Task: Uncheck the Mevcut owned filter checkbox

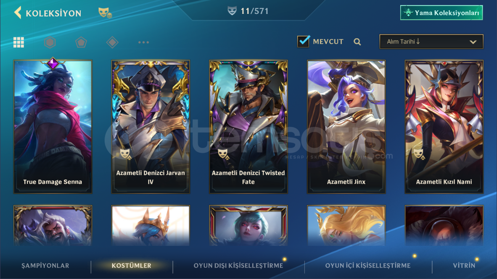Action: click(x=303, y=41)
